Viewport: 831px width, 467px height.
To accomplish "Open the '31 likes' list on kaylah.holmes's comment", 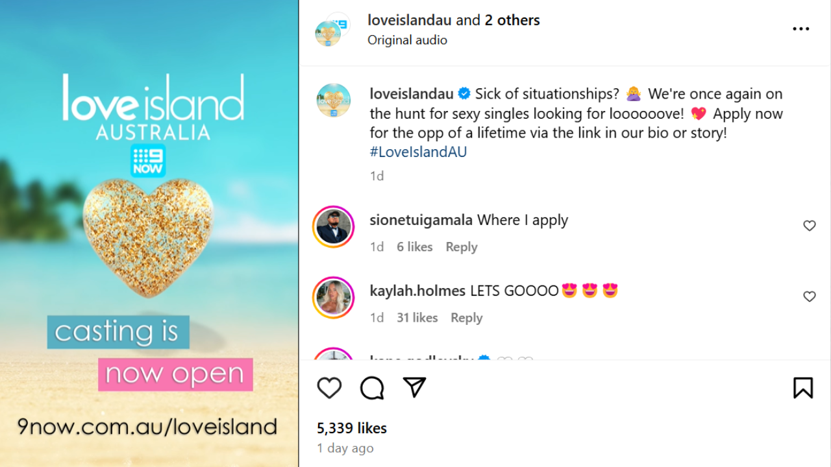I will pos(417,318).
